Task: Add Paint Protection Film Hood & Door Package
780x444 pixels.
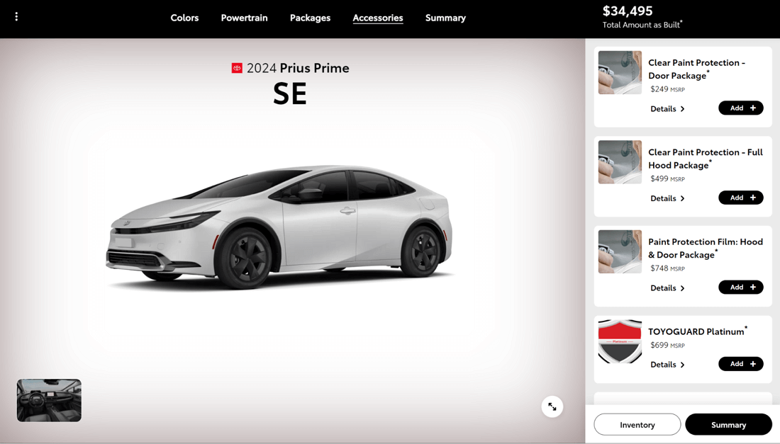Action: click(x=741, y=287)
